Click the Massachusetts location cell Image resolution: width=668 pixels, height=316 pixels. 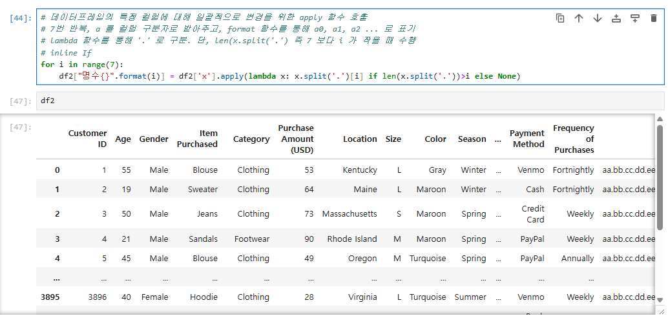[x=350, y=214]
